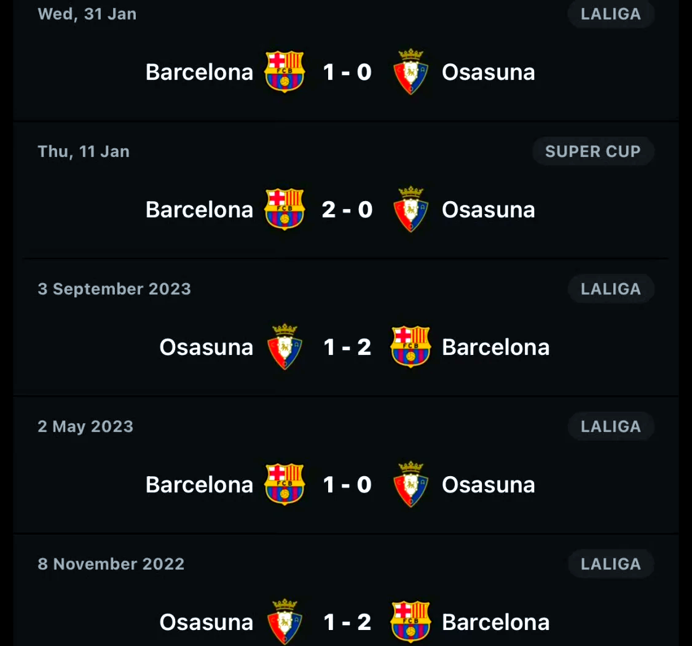692x646 pixels.
Task: Select LALIGA tag on 3 September 2023
Action: click(611, 289)
